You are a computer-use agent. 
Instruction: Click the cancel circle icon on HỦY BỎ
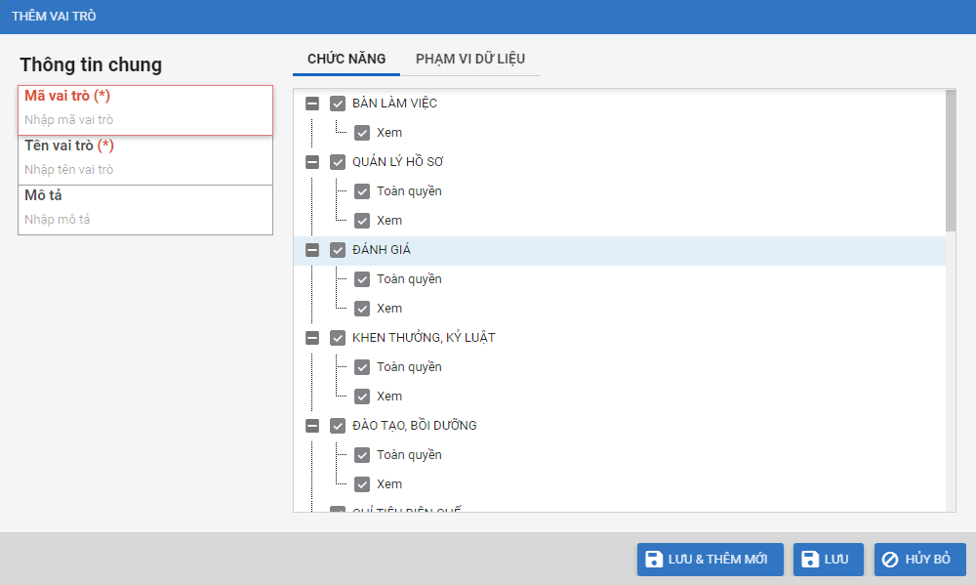(x=890, y=560)
